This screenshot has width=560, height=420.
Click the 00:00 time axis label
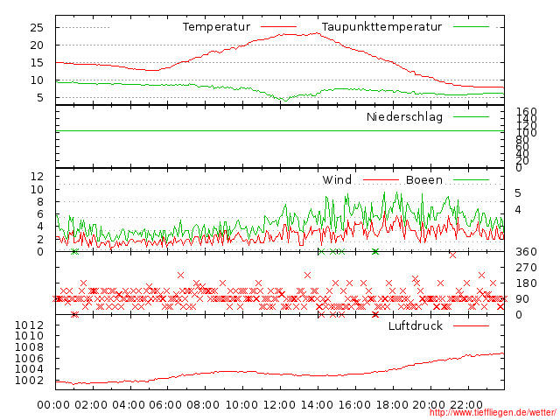53,405
